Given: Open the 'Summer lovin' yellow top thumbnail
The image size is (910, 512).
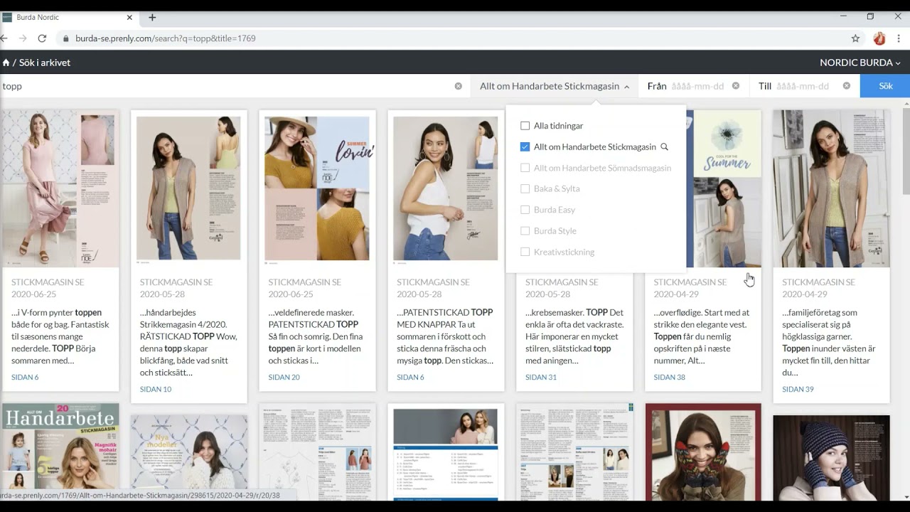Looking at the screenshot, I should click(317, 188).
